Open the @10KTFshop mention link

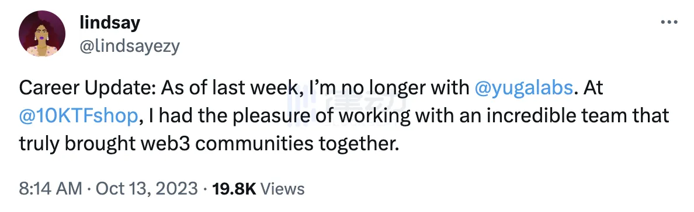pyautogui.click(x=78, y=116)
